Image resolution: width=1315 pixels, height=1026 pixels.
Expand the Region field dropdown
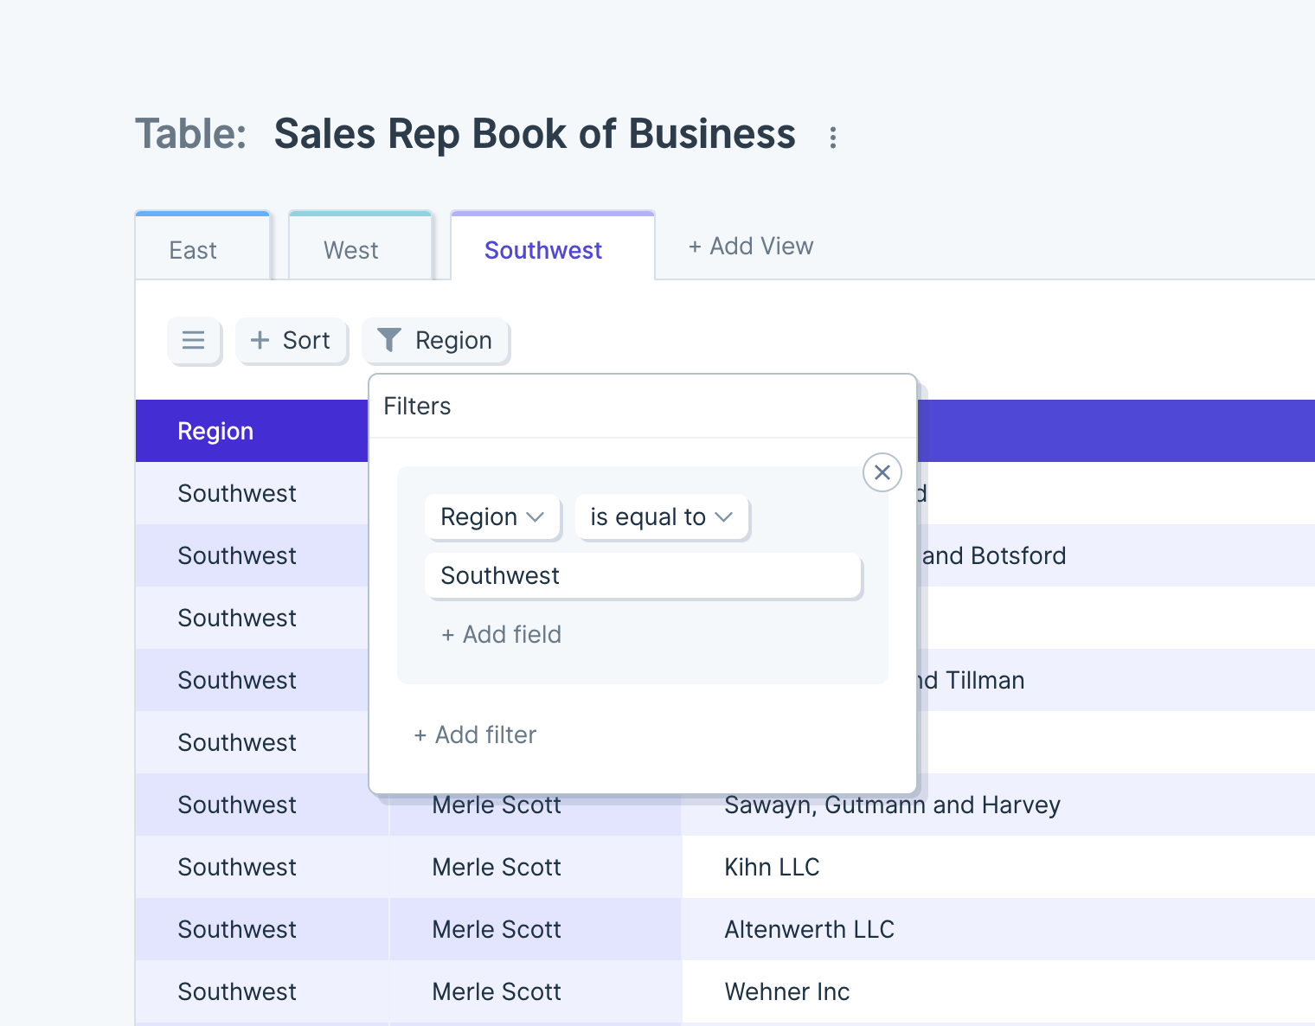coord(491,517)
